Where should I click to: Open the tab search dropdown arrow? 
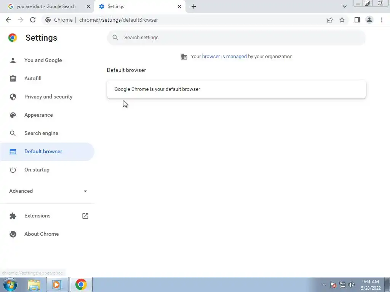coord(344,6)
